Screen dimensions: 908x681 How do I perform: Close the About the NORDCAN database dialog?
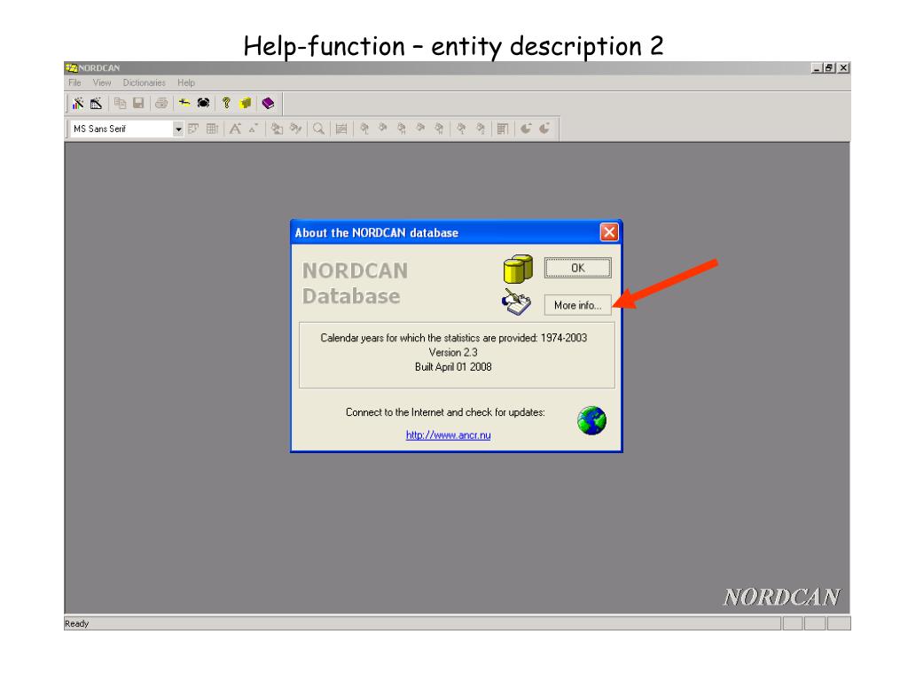point(608,232)
